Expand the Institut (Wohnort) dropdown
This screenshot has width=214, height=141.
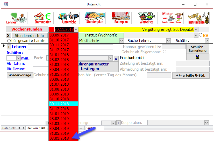[196, 35]
